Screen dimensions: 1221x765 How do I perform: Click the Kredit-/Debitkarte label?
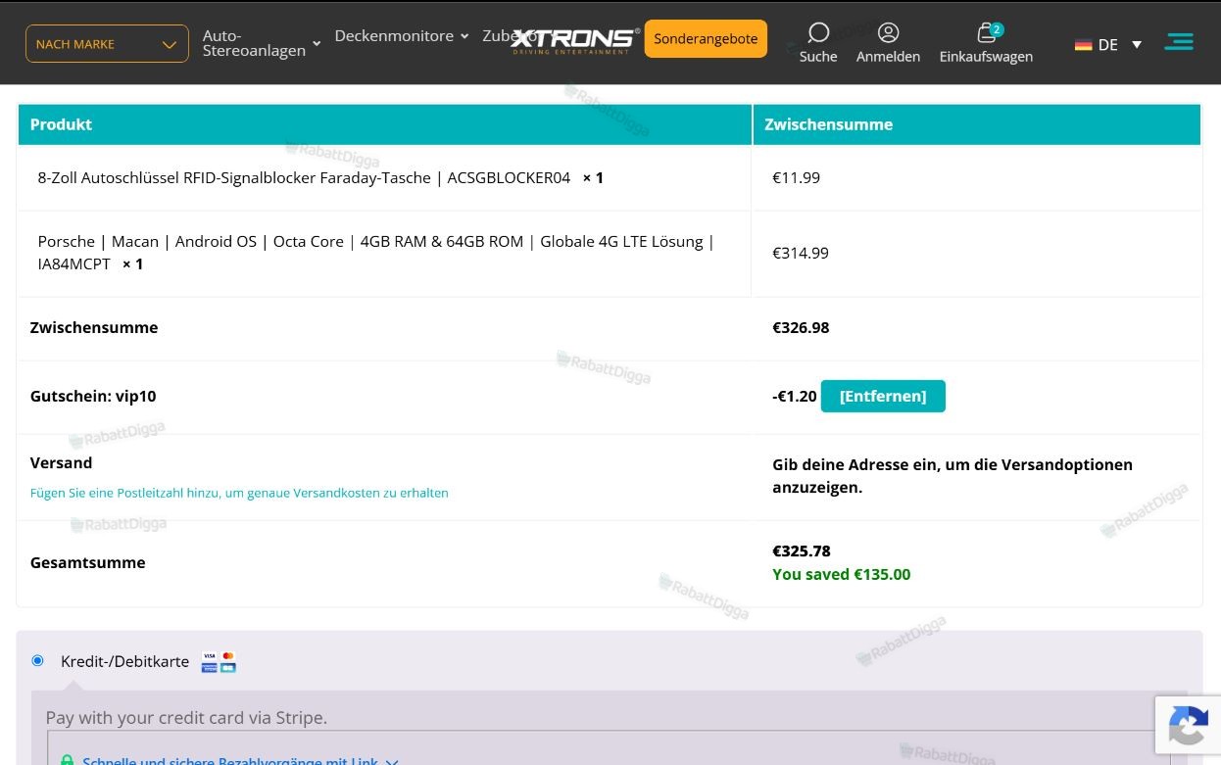click(124, 661)
